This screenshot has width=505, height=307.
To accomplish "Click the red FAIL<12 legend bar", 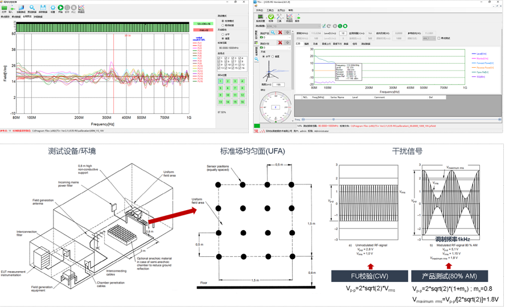I will pyautogui.click(x=203, y=30).
